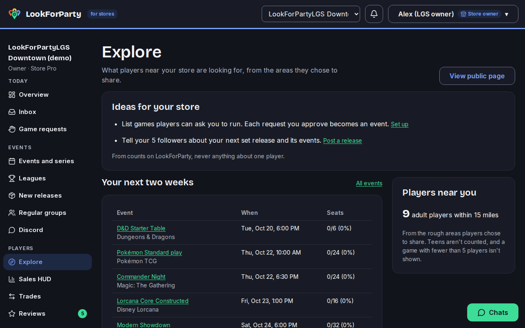The width and height of the screenshot is (525, 328).
Task: Click the Regular groups people icon
Action: click(12, 213)
